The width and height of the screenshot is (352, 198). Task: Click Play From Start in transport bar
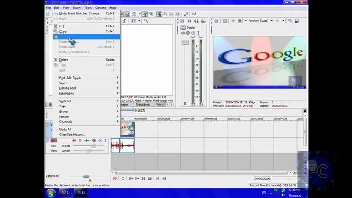(131, 178)
